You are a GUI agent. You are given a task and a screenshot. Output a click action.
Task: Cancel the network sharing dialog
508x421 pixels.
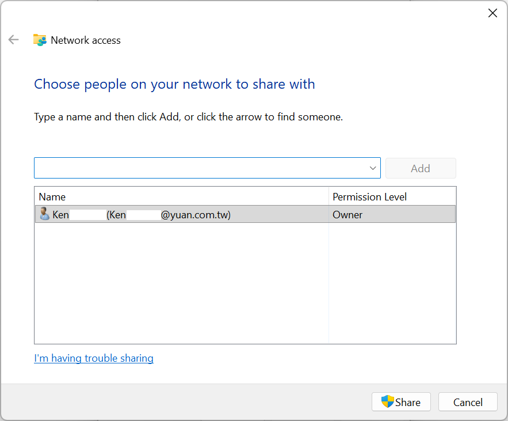pos(467,402)
